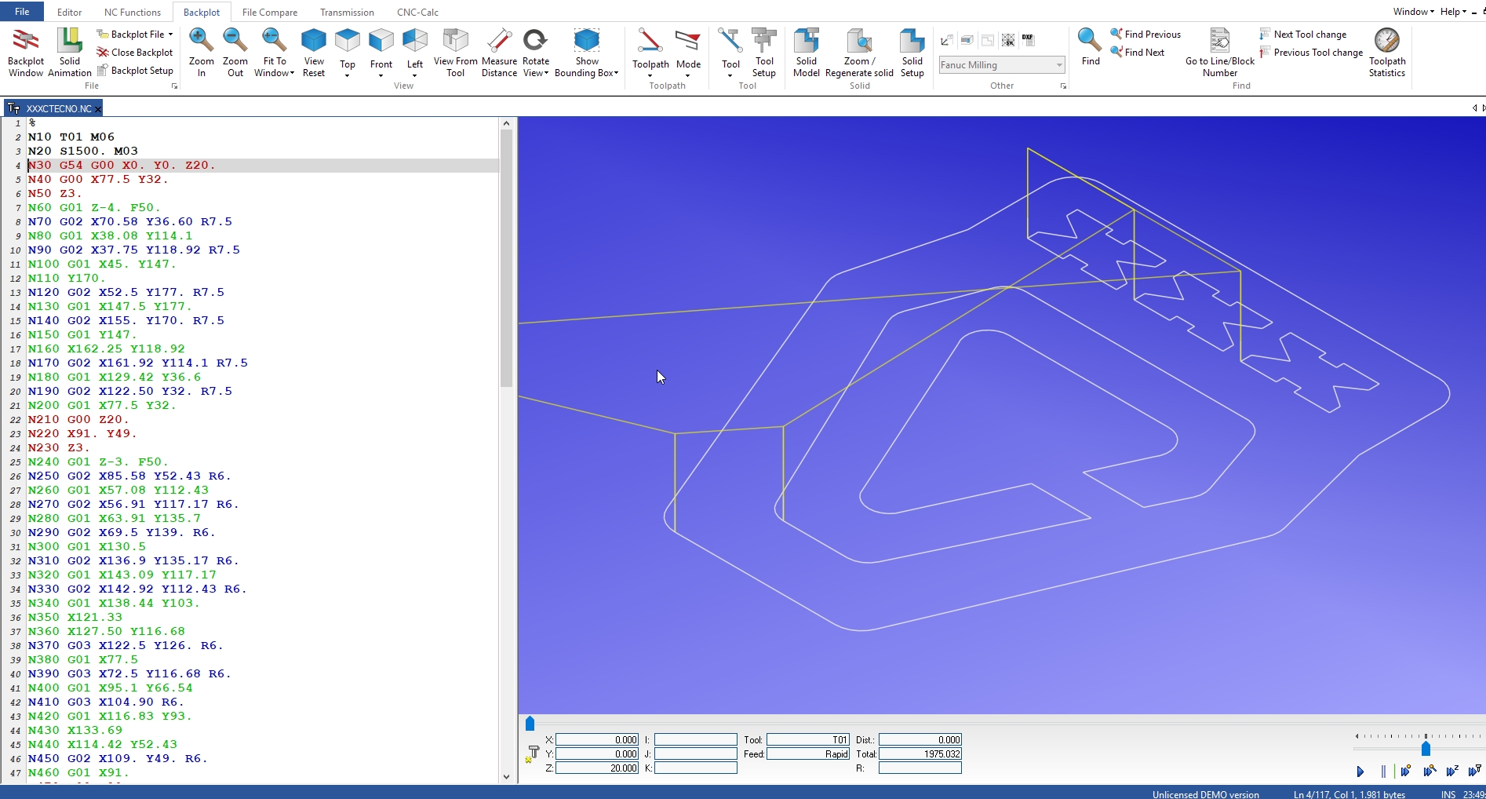
Task: Switch to the NC Functions tab
Action: pos(132,12)
